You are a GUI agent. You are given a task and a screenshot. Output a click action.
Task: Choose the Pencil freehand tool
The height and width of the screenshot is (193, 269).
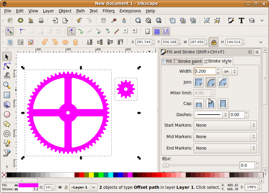tap(7, 143)
